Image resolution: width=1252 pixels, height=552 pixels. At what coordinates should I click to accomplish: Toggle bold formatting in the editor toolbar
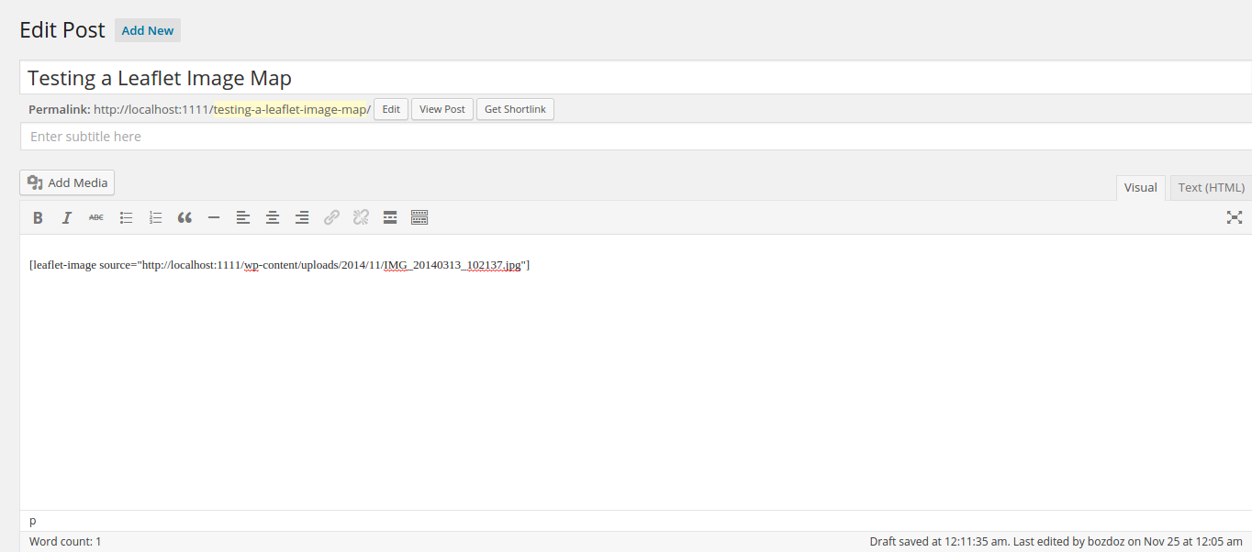tap(38, 217)
